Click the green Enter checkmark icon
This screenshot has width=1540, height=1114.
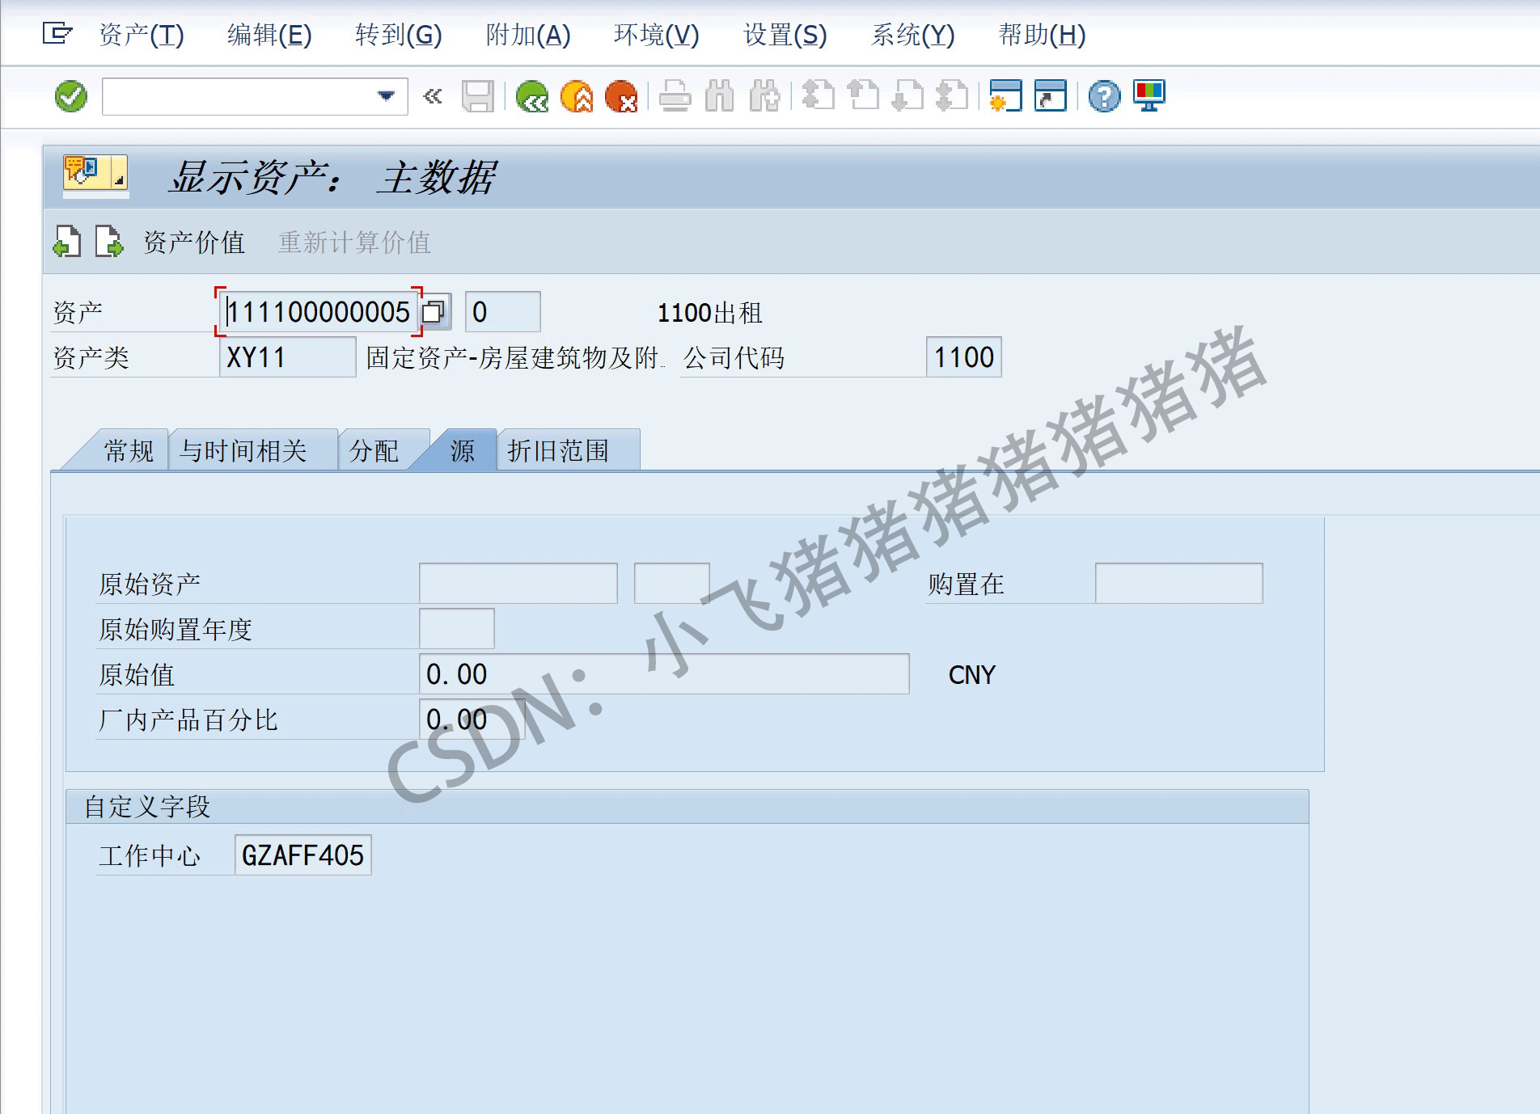[71, 96]
